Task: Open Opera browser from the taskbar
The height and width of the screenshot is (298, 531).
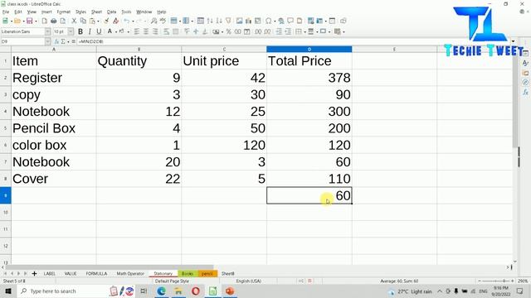Action: (x=196, y=291)
